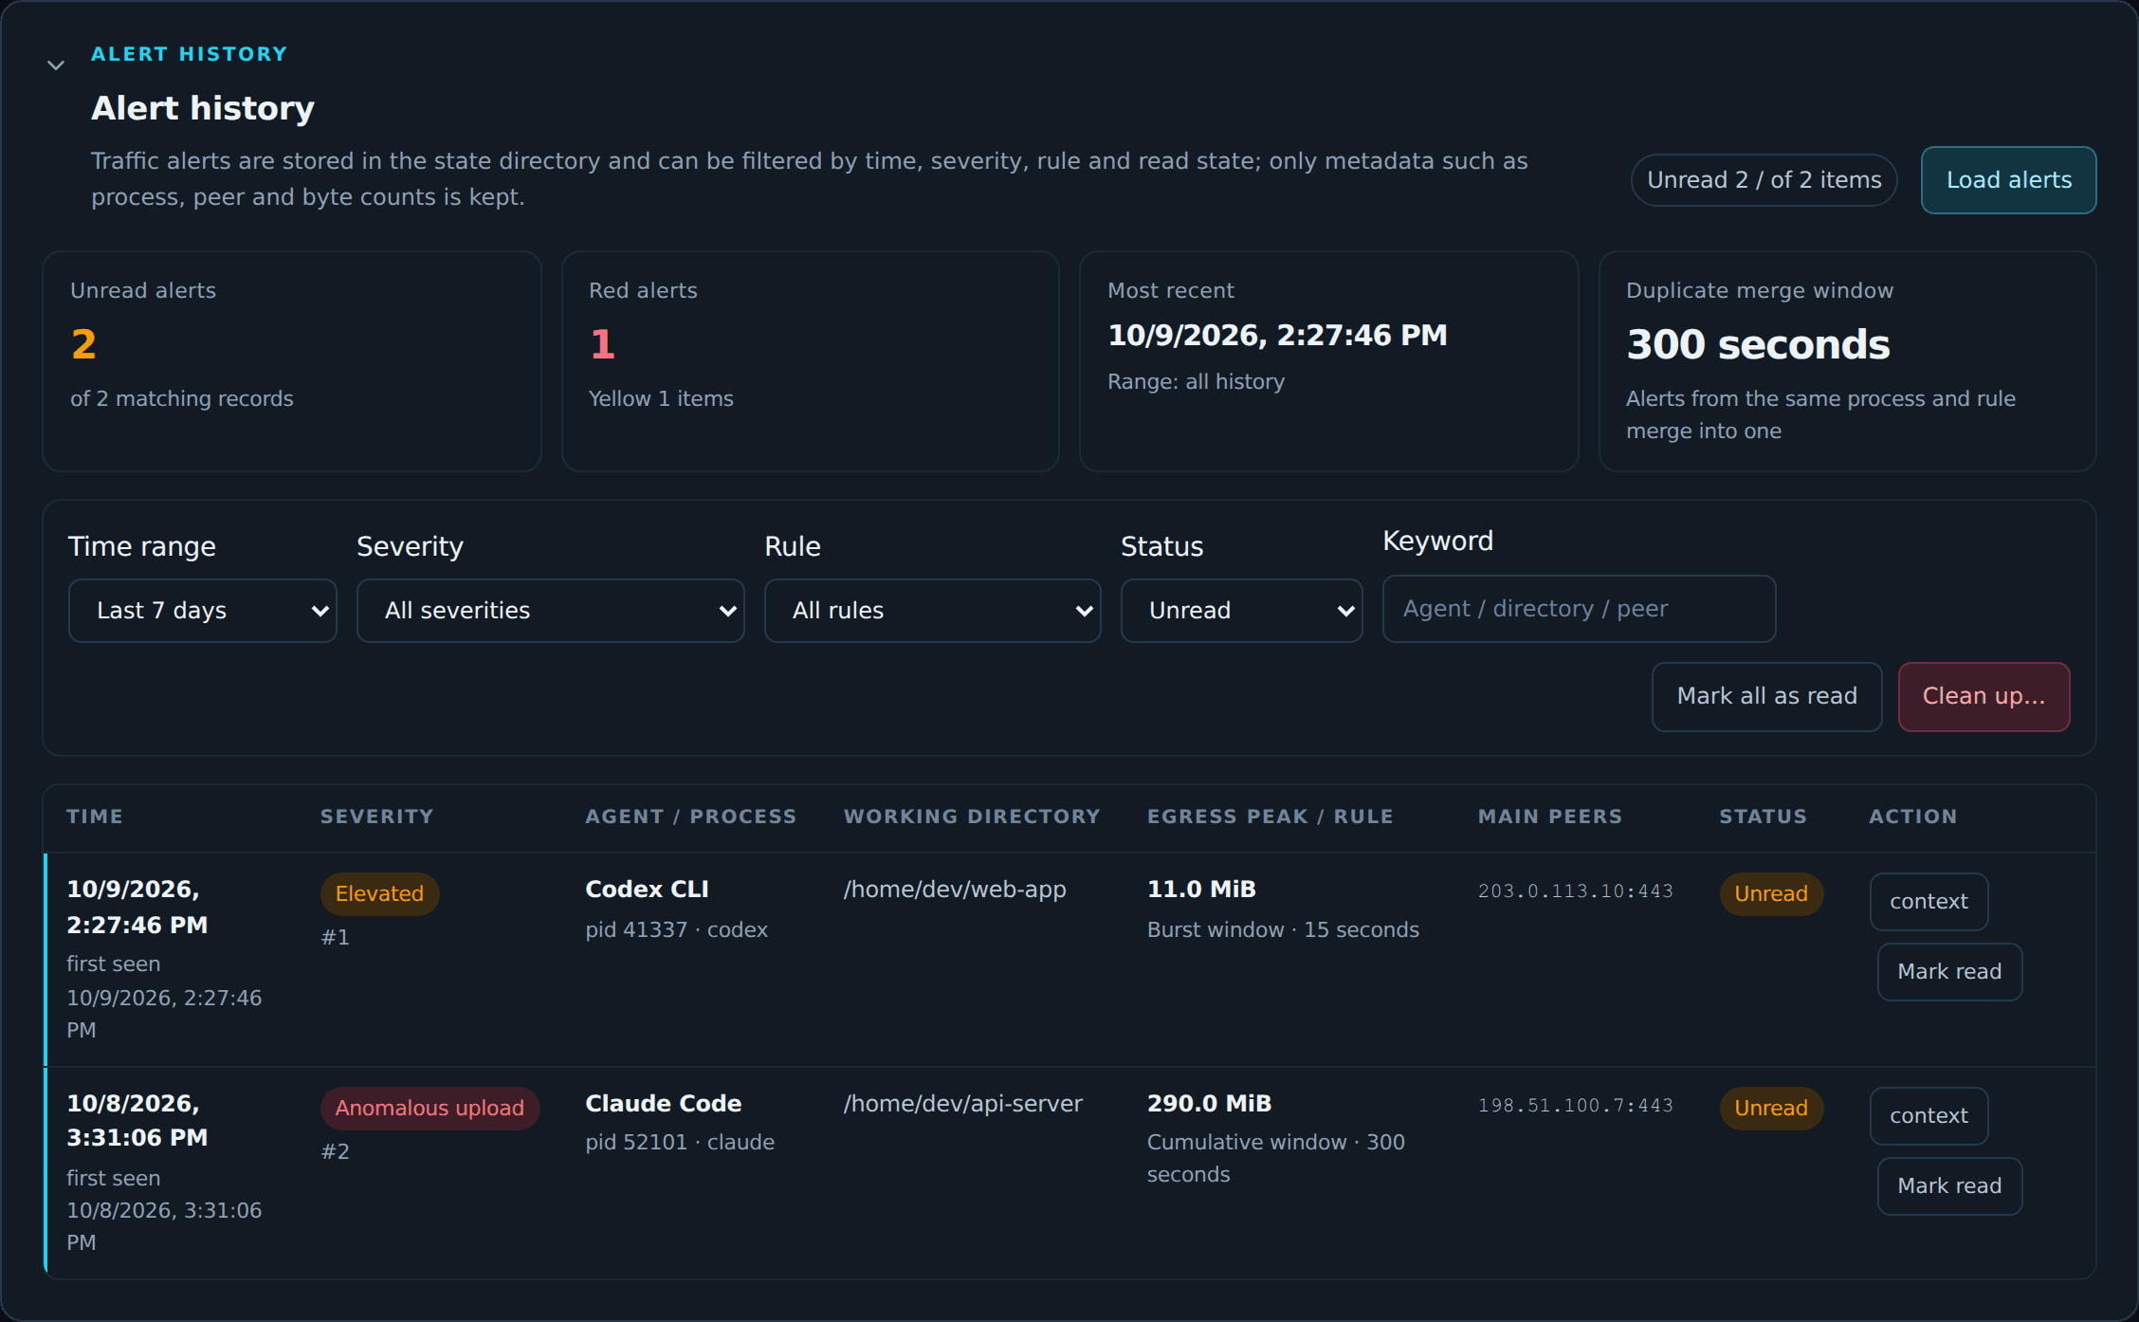Open the All severities dropdown
Screen dimensions: 2139x1322
pyautogui.click(x=551, y=611)
